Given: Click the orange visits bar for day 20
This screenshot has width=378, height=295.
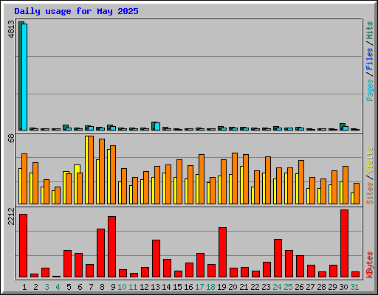Looking at the screenshot, I should point(235,178).
